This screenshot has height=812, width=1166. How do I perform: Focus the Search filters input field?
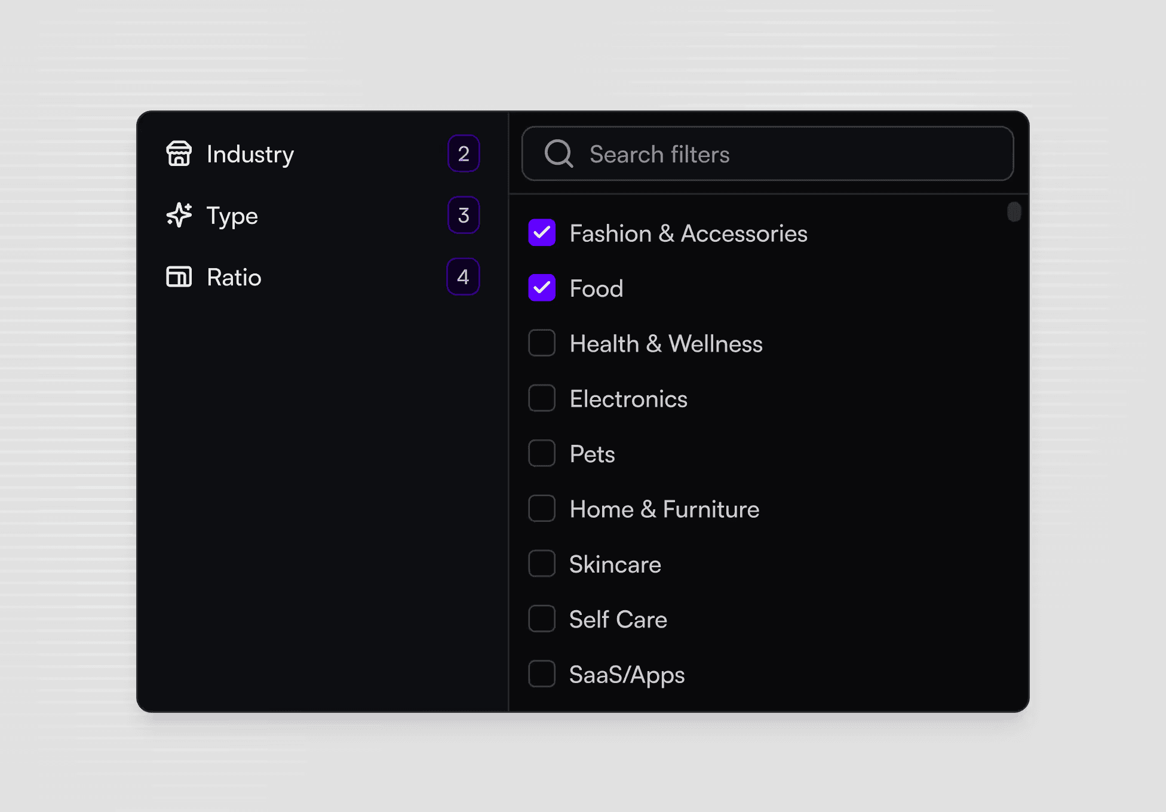[x=768, y=153]
